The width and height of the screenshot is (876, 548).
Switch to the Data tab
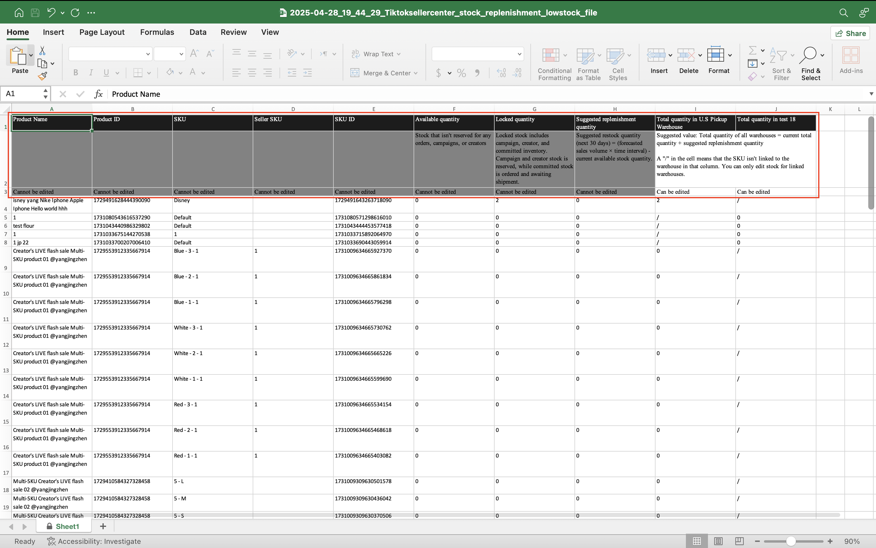click(198, 32)
